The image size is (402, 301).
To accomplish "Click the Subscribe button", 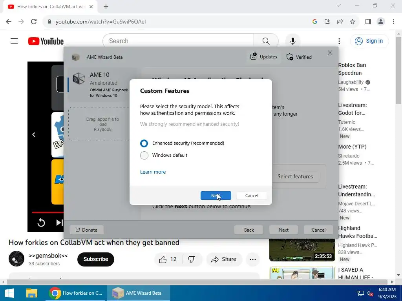I will pos(96,259).
